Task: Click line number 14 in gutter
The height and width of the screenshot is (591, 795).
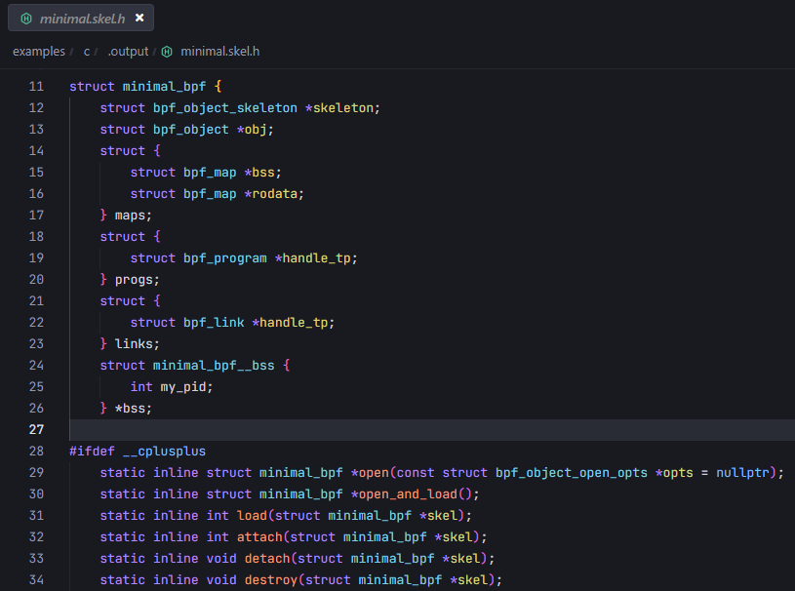Action: 36,150
